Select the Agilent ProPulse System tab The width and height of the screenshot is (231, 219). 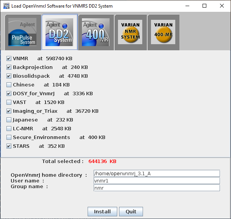(x=23, y=32)
